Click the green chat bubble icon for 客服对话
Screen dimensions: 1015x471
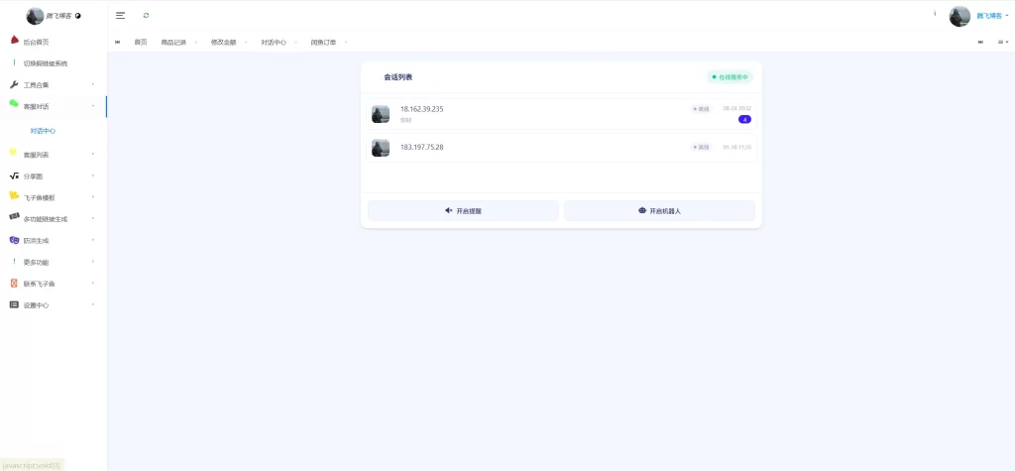14,104
